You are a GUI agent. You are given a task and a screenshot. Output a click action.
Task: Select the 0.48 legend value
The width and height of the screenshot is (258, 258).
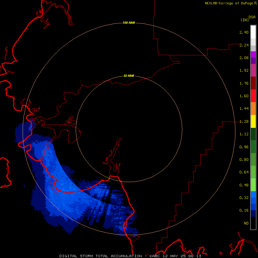244,185
